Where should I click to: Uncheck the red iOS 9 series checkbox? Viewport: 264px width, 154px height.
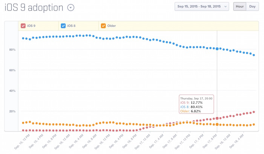(x=23, y=26)
